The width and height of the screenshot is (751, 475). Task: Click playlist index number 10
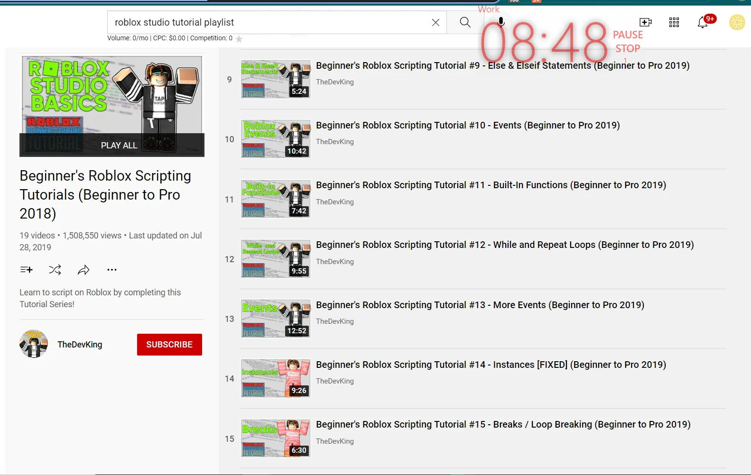click(230, 139)
